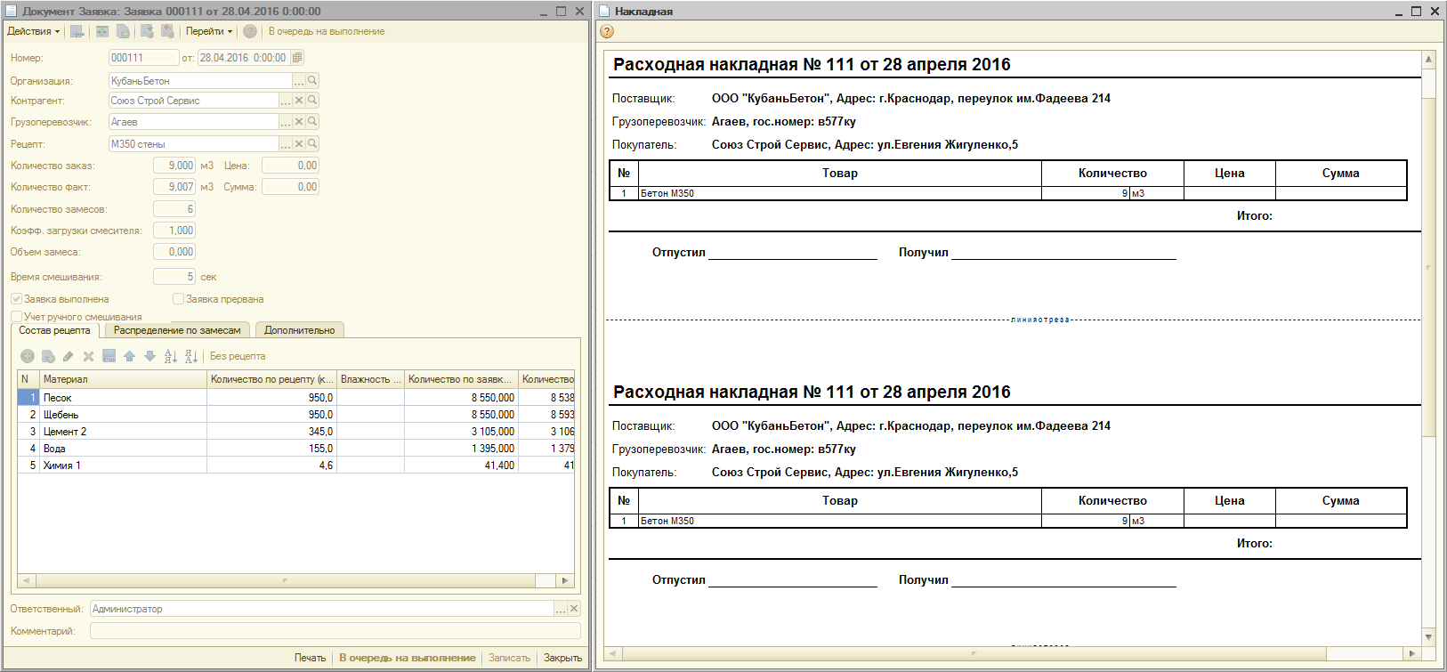This screenshot has height=672, width=1447.
Task: Click the copy document toolbar icon
Action: point(123,31)
